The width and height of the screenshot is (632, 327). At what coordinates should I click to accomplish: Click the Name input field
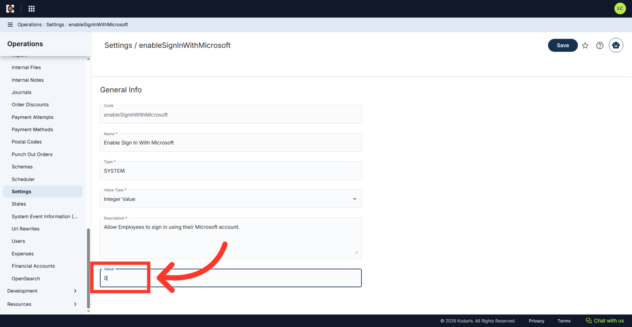[x=231, y=143]
